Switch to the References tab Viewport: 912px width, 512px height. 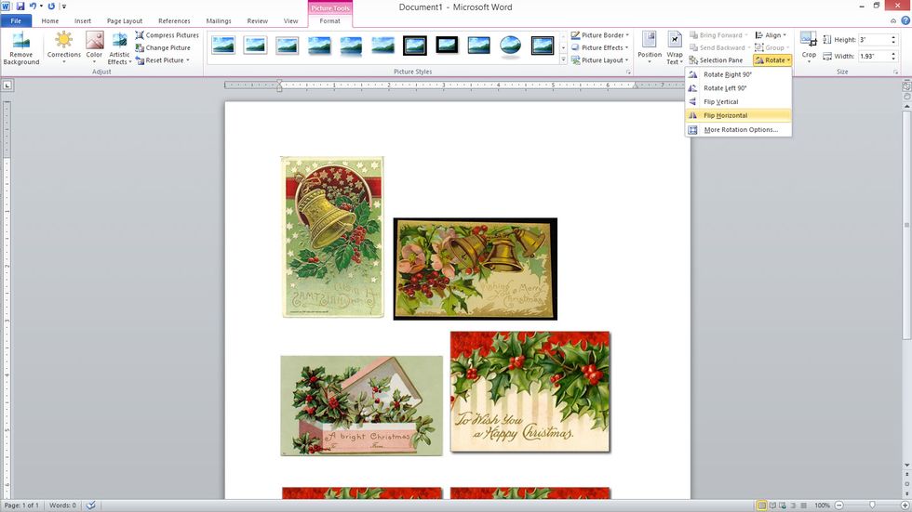pyautogui.click(x=175, y=20)
